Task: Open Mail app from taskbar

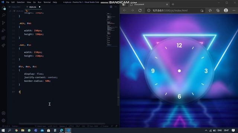Action: point(42,130)
